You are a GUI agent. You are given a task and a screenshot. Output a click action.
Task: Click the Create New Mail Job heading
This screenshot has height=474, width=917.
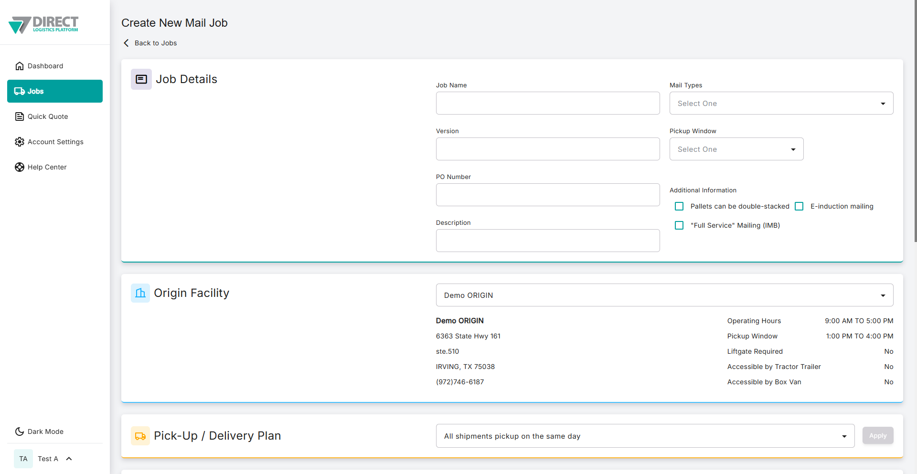tap(174, 23)
